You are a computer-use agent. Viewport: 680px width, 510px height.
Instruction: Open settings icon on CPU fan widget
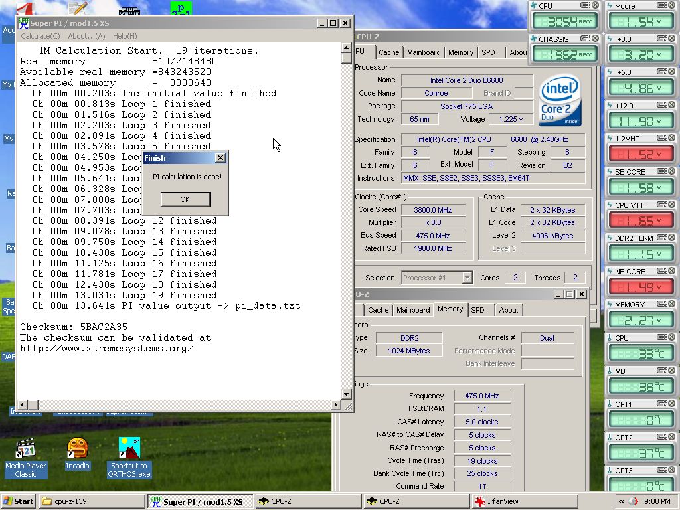pos(585,5)
